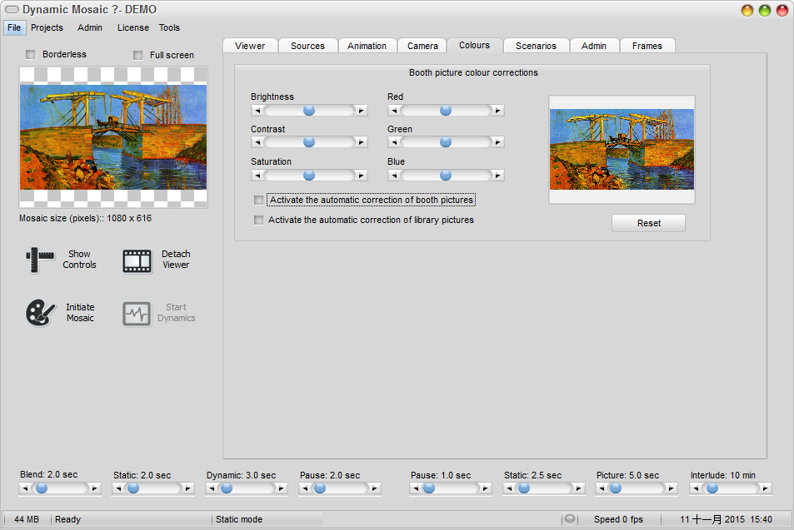Click the Detach Viewer filmstrip icon

point(137,260)
